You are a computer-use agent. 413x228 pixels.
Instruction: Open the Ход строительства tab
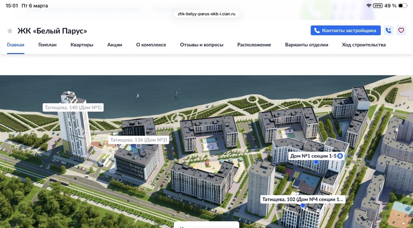coord(364,45)
